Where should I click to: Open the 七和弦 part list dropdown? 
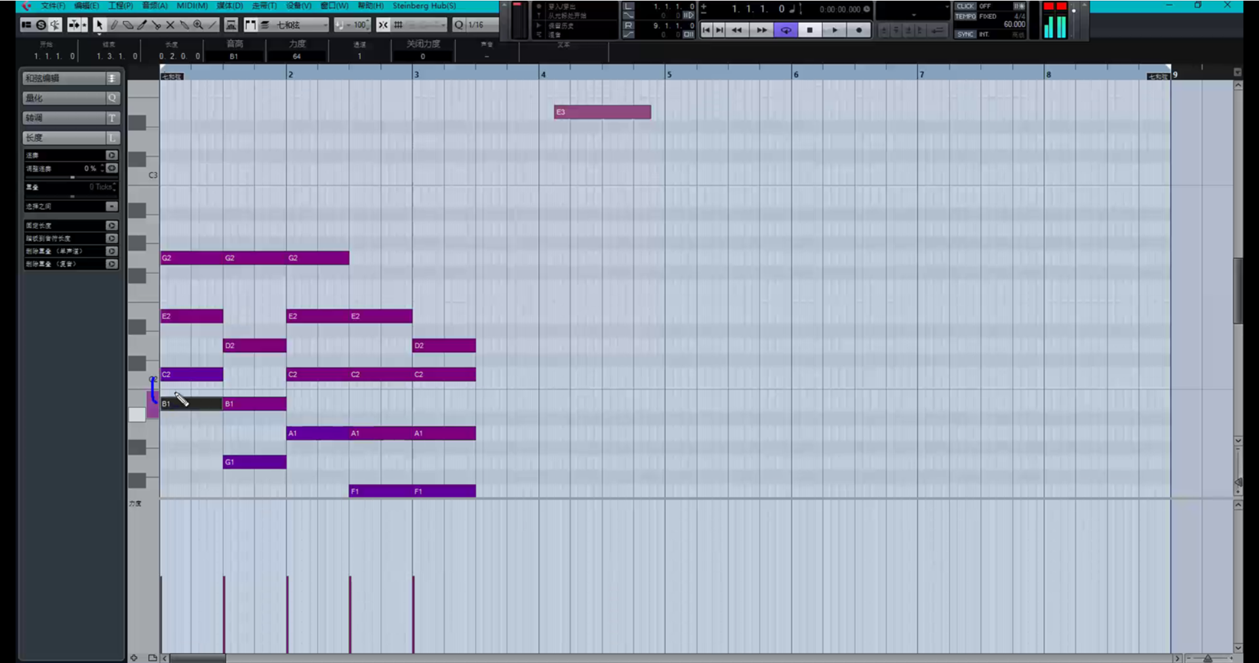click(300, 25)
